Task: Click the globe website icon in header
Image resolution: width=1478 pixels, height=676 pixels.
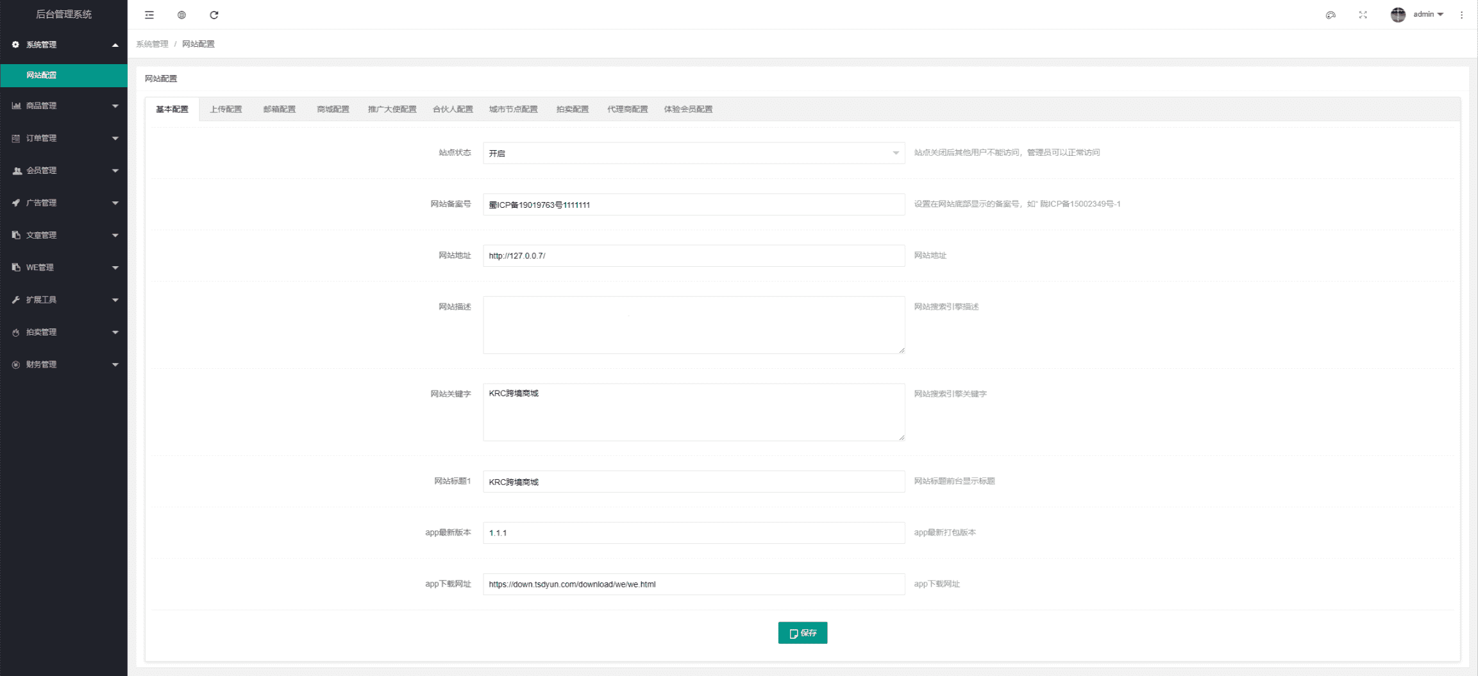Action: 181,15
